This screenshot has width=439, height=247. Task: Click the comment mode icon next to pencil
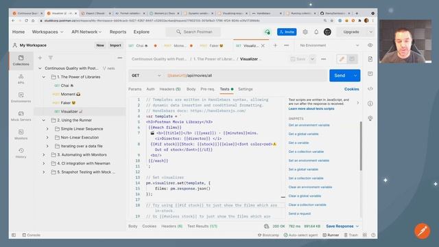pyautogui.click(x=352, y=59)
